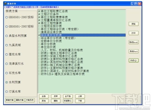Check 附表5-施工机械台班费汇总表 checkbox
Image resolution: width=151 pixels, height=110 pixels.
[39, 65]
